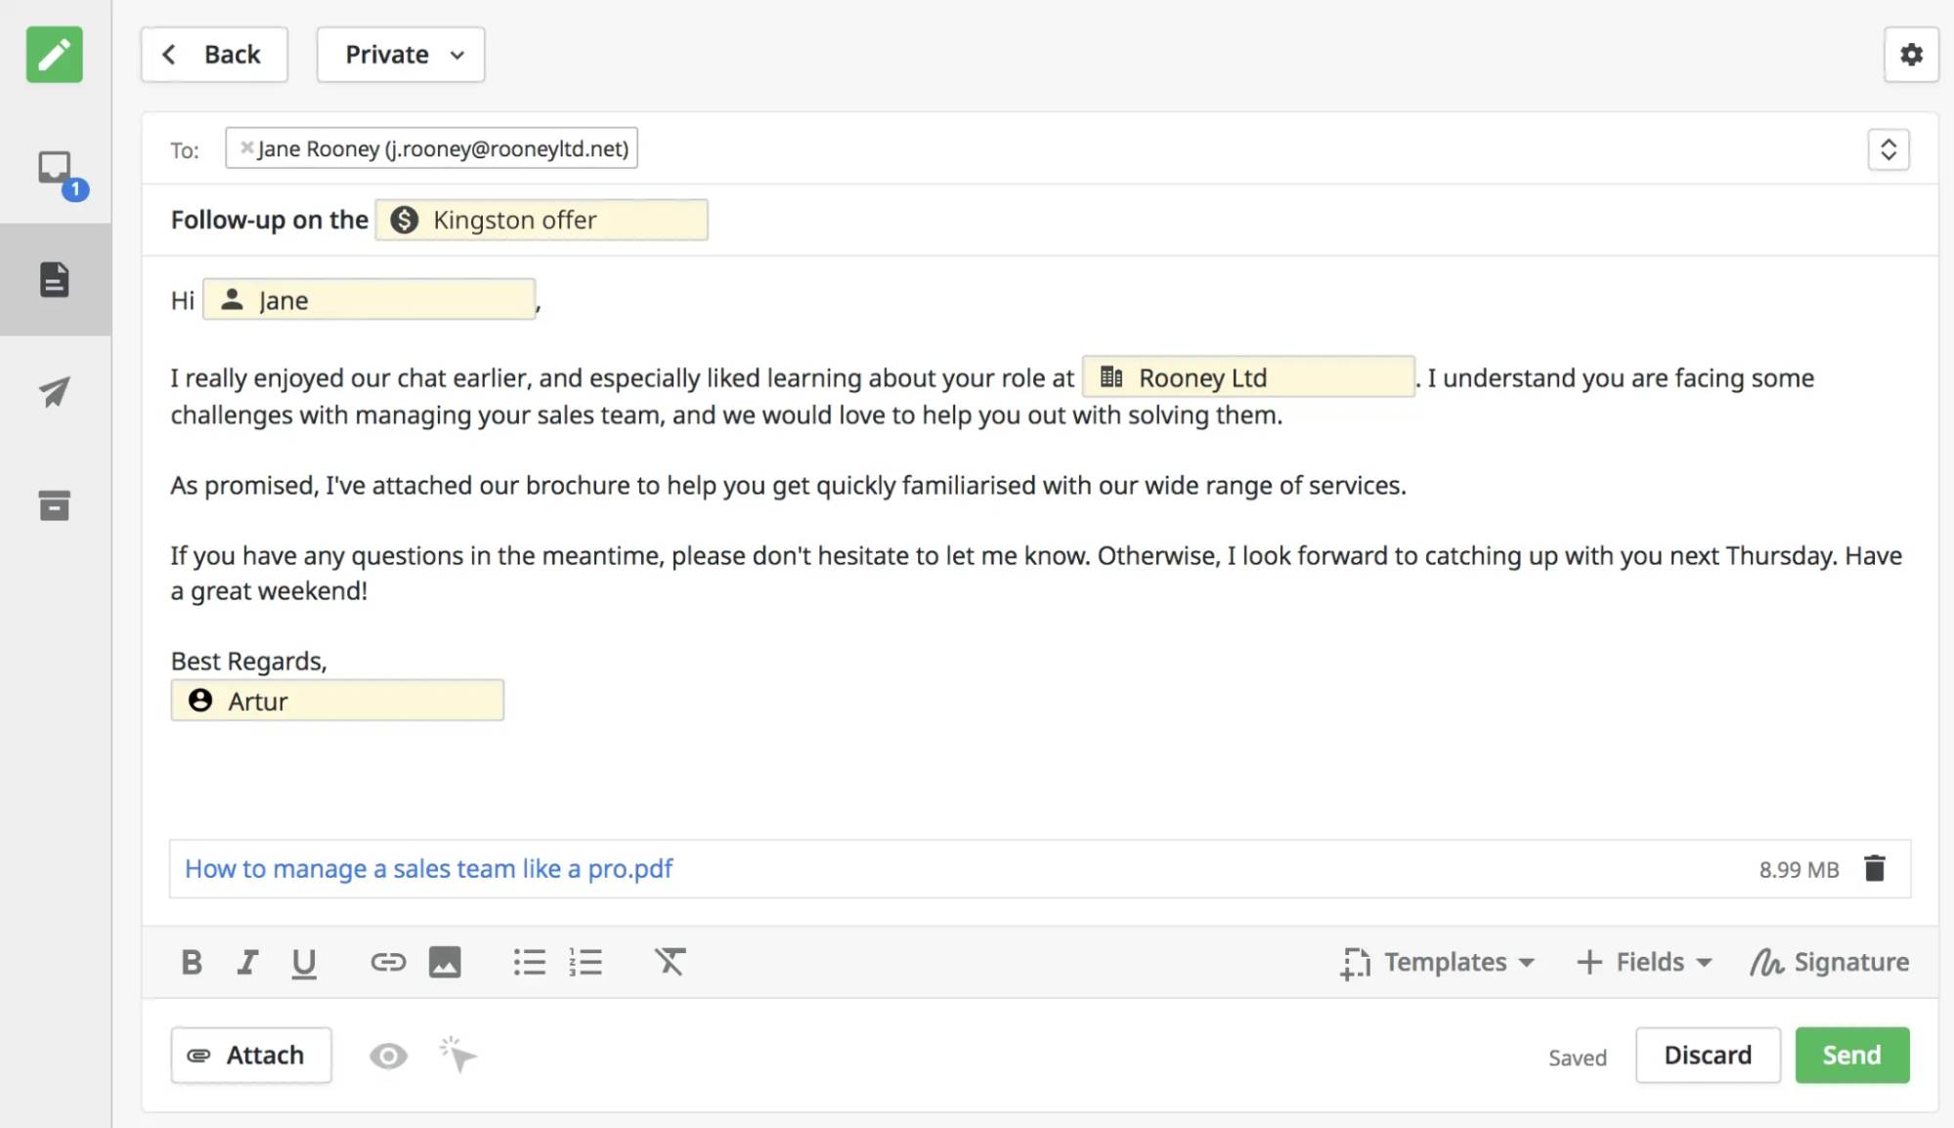
Task: Click Send to deliver email
Action: (1852, 1054)
